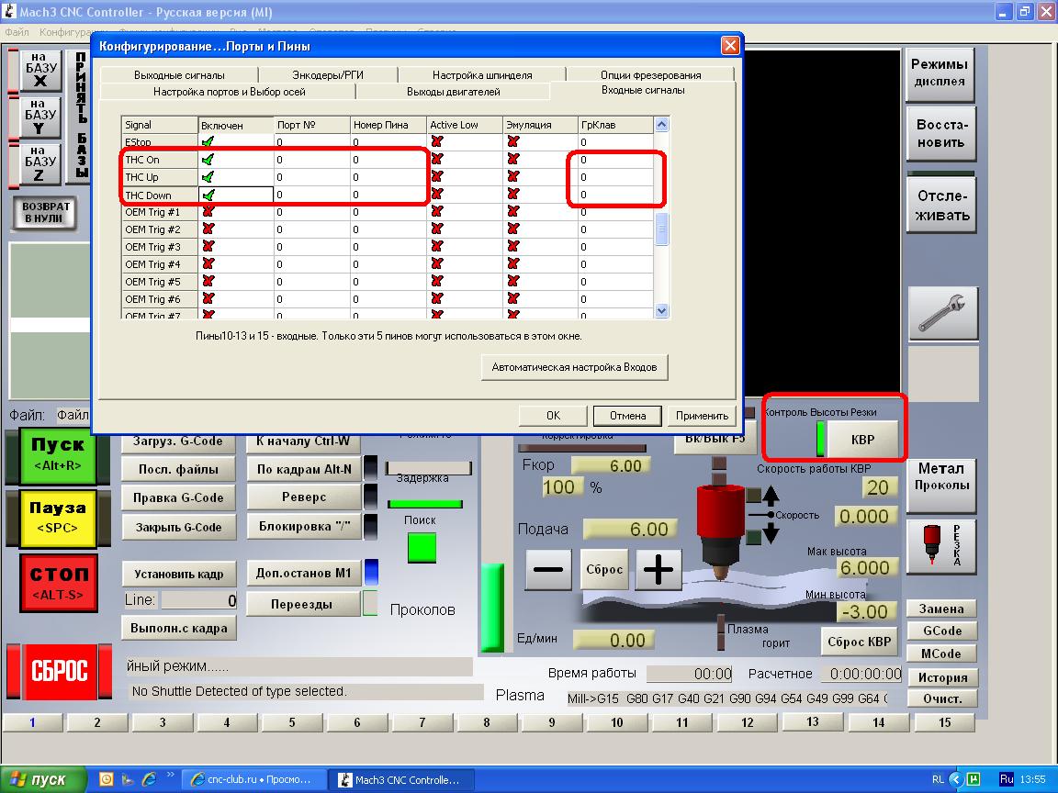
Task: Click the Метал Проколы button
Action: pos(941,485)
